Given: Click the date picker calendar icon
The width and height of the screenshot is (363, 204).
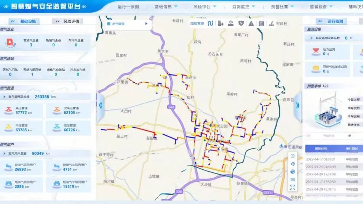Looking at the screenshot, I should pos(309,136).
